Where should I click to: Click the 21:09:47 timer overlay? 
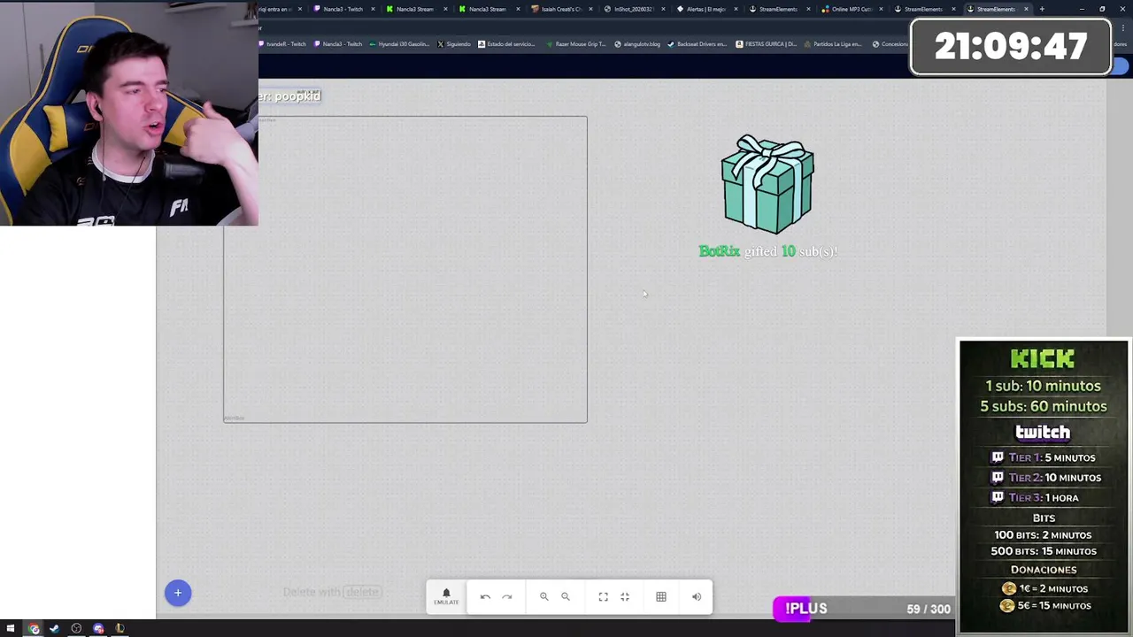point(1011,47)
